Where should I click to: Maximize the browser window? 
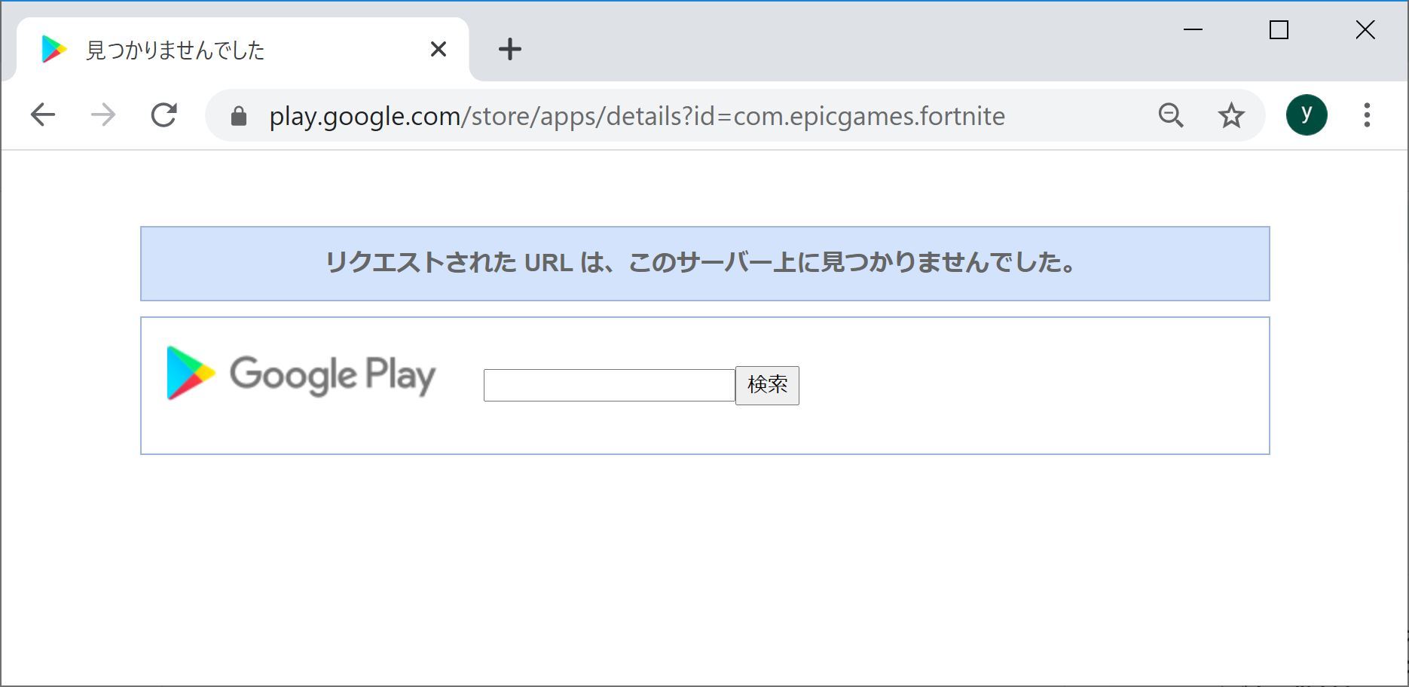[x=1279, y=30]
